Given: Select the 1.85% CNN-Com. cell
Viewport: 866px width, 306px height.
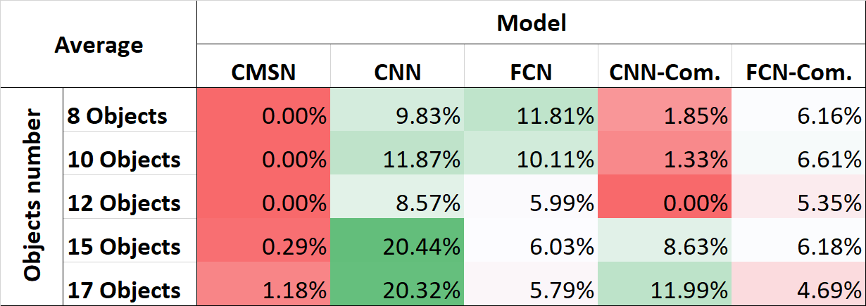Looking at the screenshot, I should 664,115.
